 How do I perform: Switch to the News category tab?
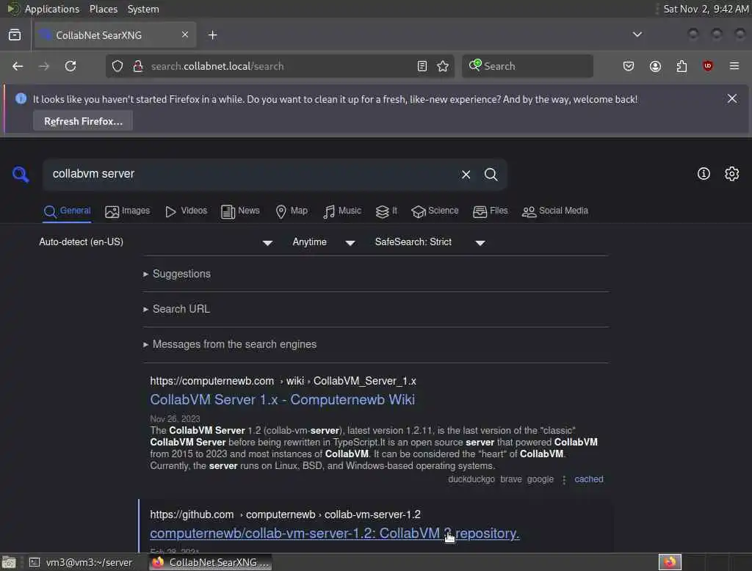click(x=240, y=211)
